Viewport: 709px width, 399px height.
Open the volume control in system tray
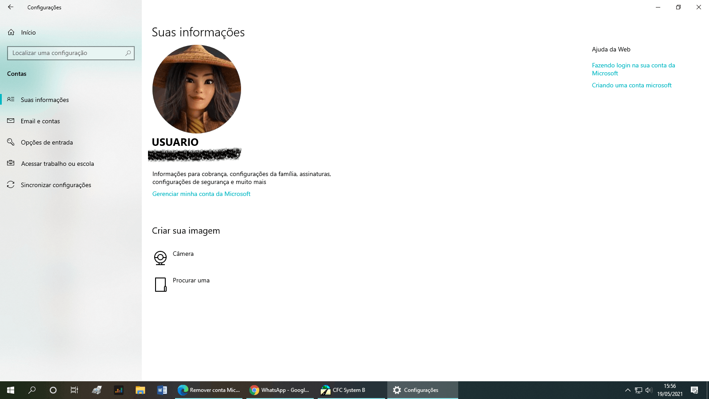click(649, 390)
